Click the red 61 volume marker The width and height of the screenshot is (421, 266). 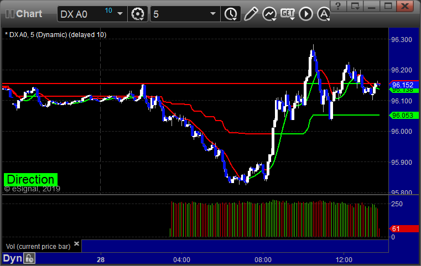click(x=403, y=229)
